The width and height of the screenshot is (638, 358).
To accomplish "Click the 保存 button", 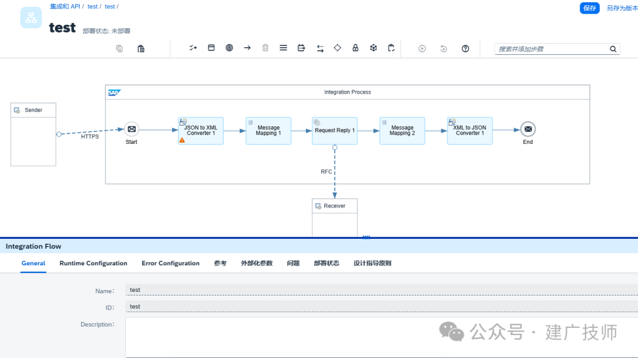I will coord(590,8).
